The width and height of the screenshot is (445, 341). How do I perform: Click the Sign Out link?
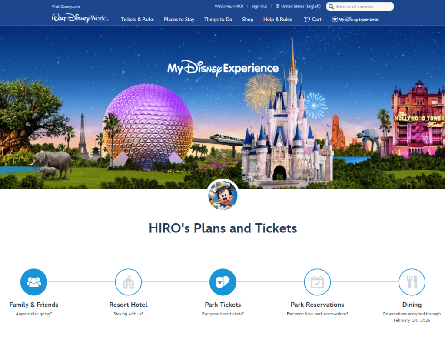click(x=259, y=7)
